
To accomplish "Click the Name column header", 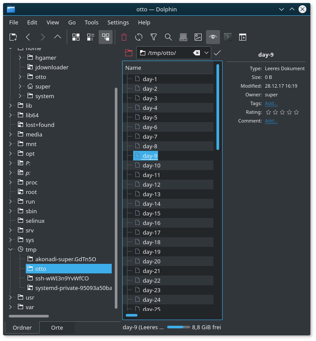I will [168, 68].
